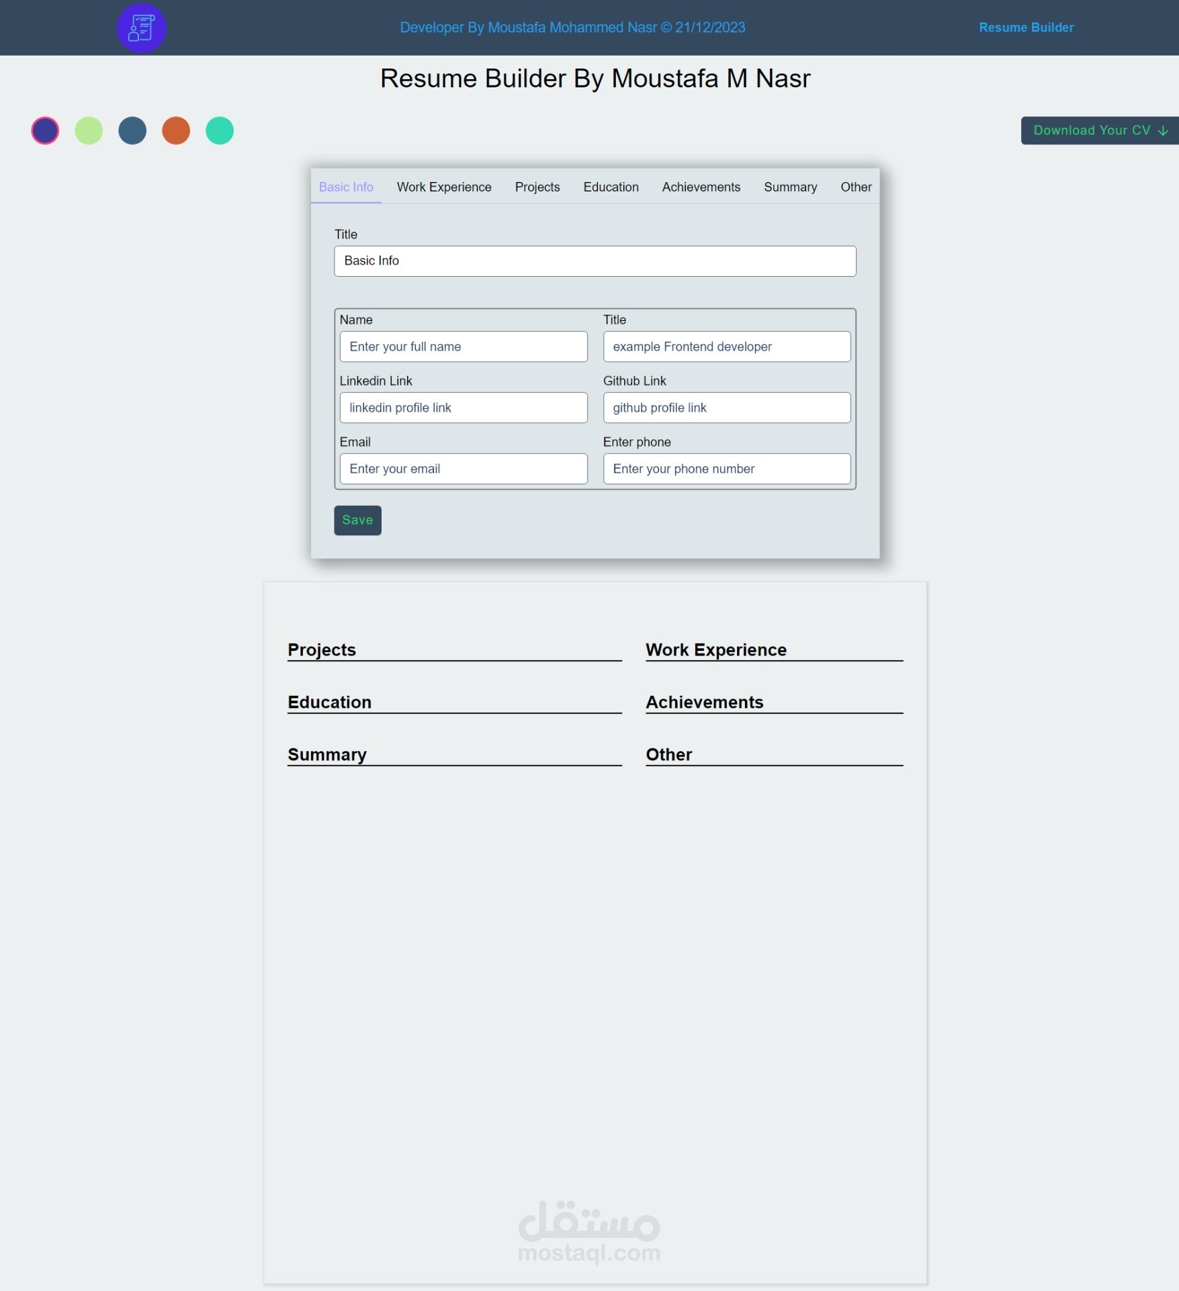
Task: Focus the section Title field containing Basic Info
Action: pyautogui.click(x=595, y=261)
